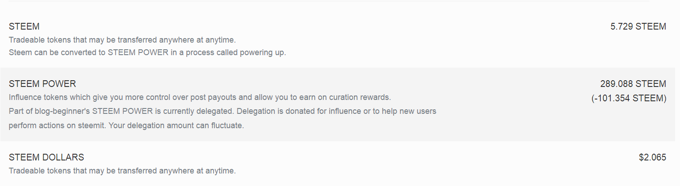
Task: Click the STEEM POWER section heading
Action: pyautogui.click(x=42, y=84)
